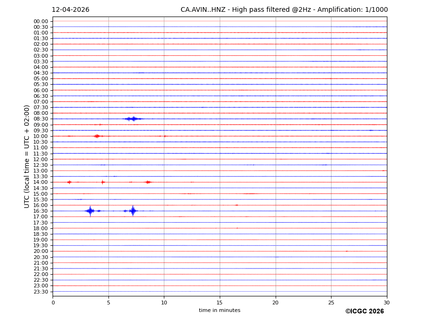439x329 pixels.
Task: Select the red event on the 14:00 trace near minute 8.5
Action: [148, 182]
